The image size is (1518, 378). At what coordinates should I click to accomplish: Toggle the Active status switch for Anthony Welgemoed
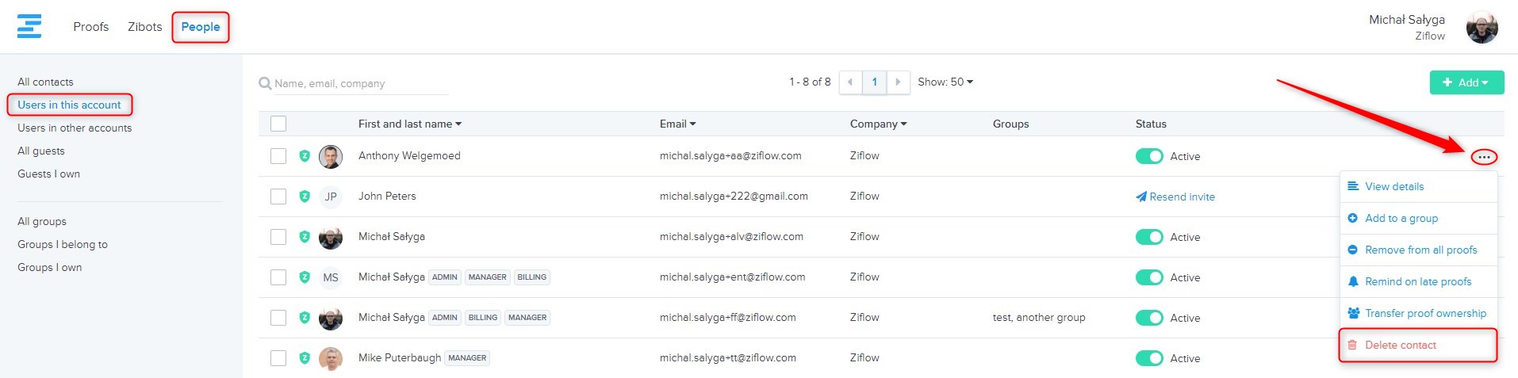[1148, 157]
